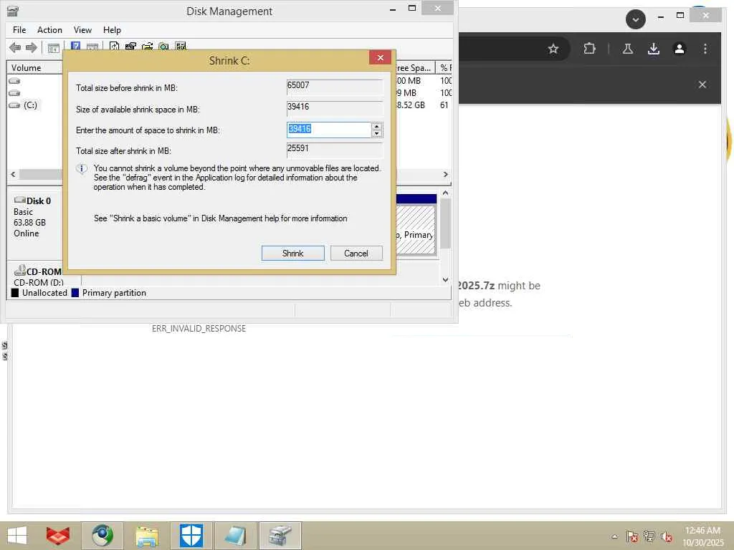Open the Help menu

(x=112, y=30)
